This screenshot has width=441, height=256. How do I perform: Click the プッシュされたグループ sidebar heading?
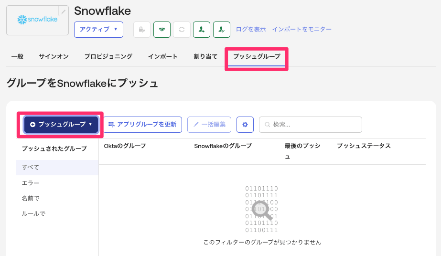(x=54, y=149)
